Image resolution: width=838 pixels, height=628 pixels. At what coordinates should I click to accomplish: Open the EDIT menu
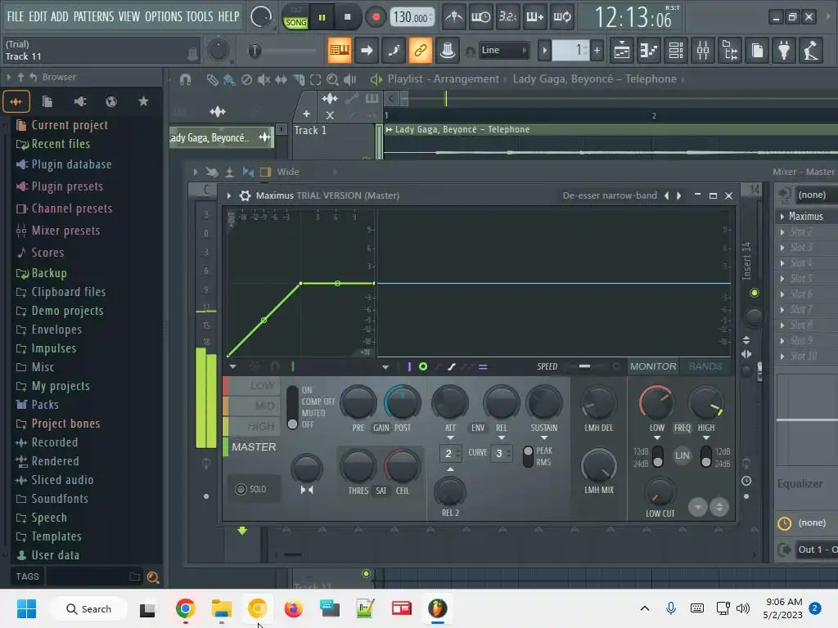point(38,16)
